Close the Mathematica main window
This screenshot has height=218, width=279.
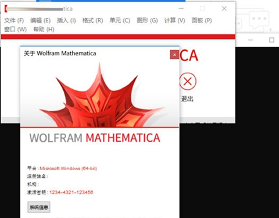[224, 9]
